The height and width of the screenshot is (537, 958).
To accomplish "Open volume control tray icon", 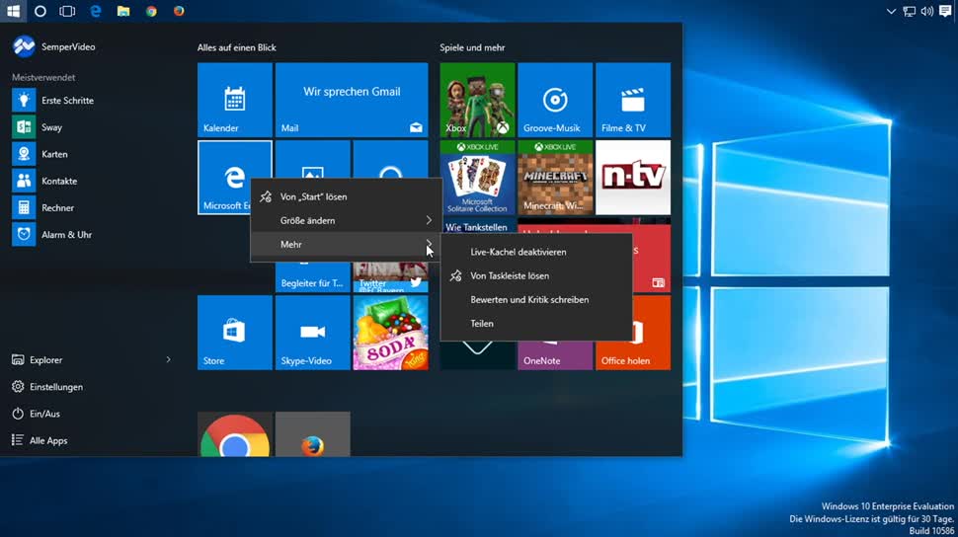I will [926, 11].
